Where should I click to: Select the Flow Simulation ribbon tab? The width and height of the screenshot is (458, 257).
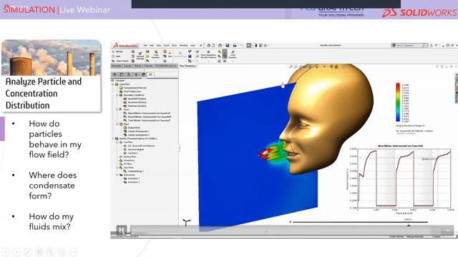click(x=187, y=66)
